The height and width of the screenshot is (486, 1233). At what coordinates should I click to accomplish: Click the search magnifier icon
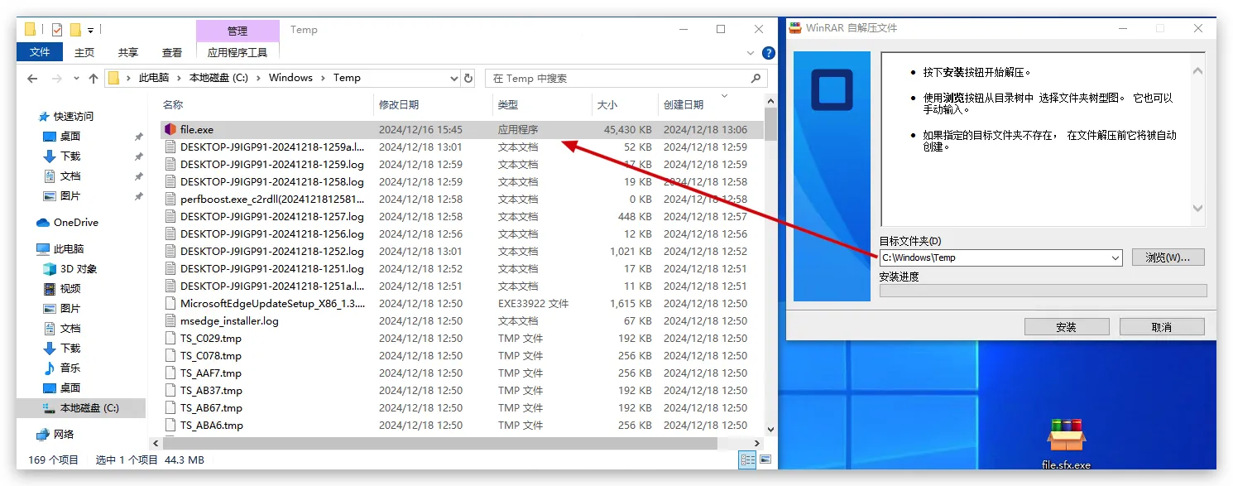pyautogui.click(x=755, y=78)
